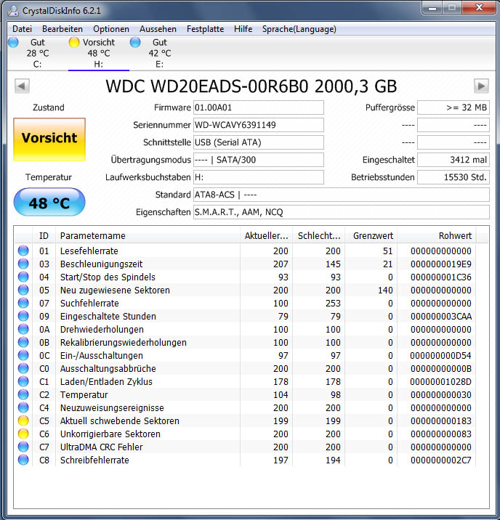
Task: Open the Festplatte menu
Action: coord(205,29)
